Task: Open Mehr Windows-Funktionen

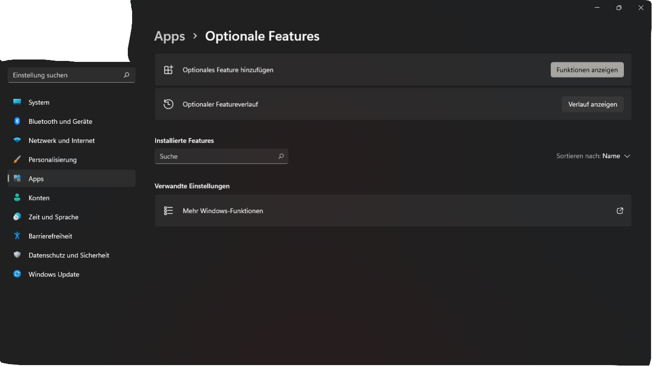Action: click(222, 210)
